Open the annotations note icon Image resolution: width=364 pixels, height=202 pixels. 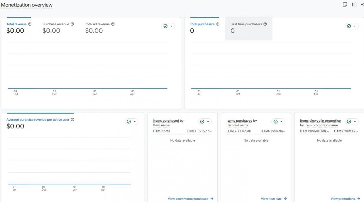(x=345, y=5)
